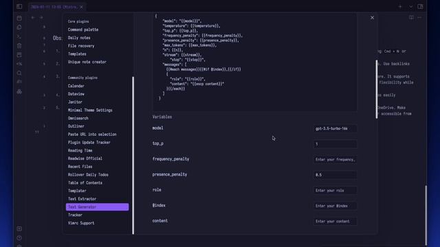
Task: Open Janitor plugin settings
Action: [x=75, y=102]
